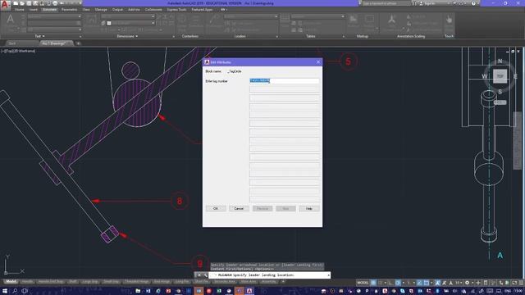Image resolution: width=525 pixels, height=295 pixels.
Task: Click the Help button in Edit Attributes
Action: (x=309, y=208)
